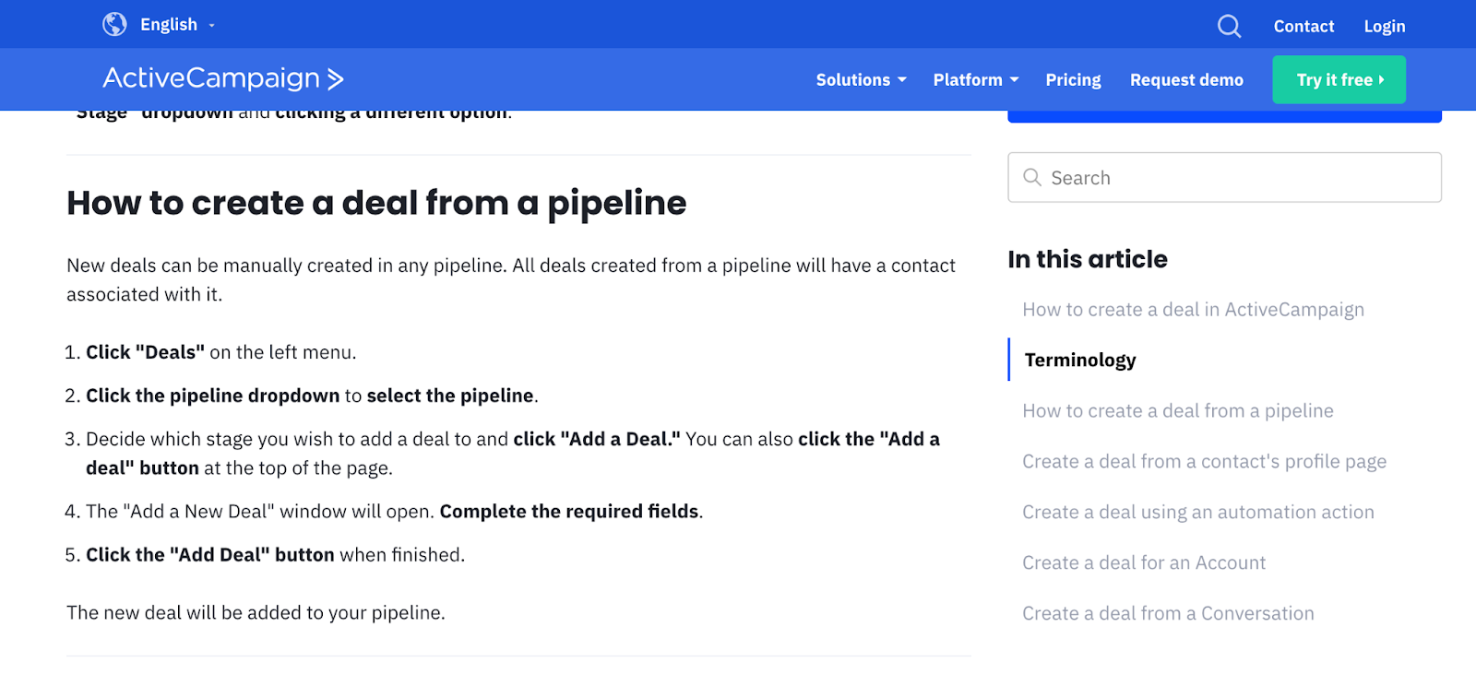
Task: Open the English language dropdown
Action: pyautogui.click(x=177, y=25)
